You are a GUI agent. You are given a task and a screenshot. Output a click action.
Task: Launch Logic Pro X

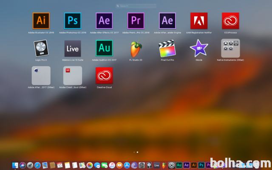point(41,48)
